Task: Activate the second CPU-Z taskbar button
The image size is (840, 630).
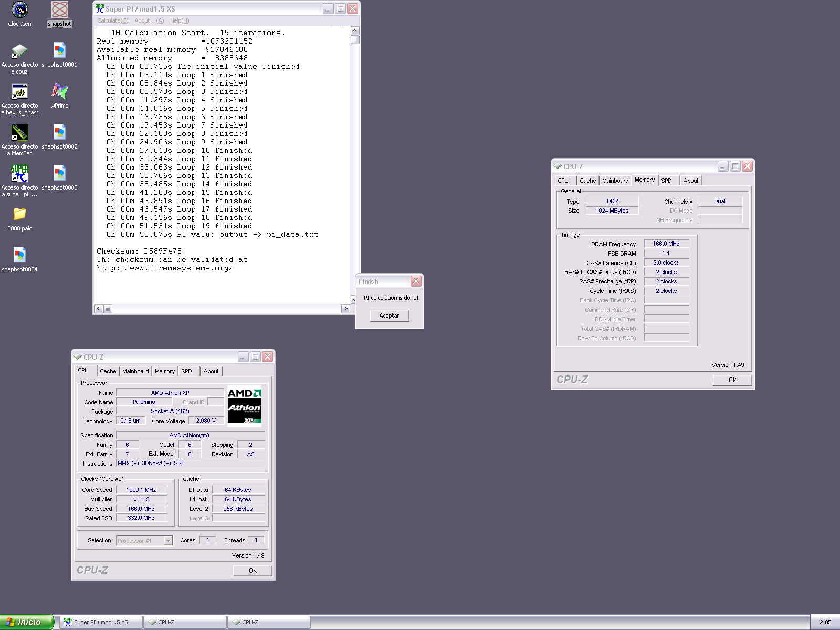Action: coord(269,622)
